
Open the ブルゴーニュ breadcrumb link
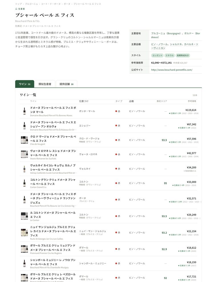31,4
